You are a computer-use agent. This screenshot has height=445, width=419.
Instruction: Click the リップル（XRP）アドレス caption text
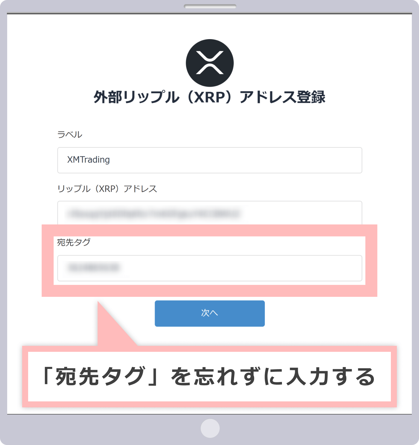point(107,189)
